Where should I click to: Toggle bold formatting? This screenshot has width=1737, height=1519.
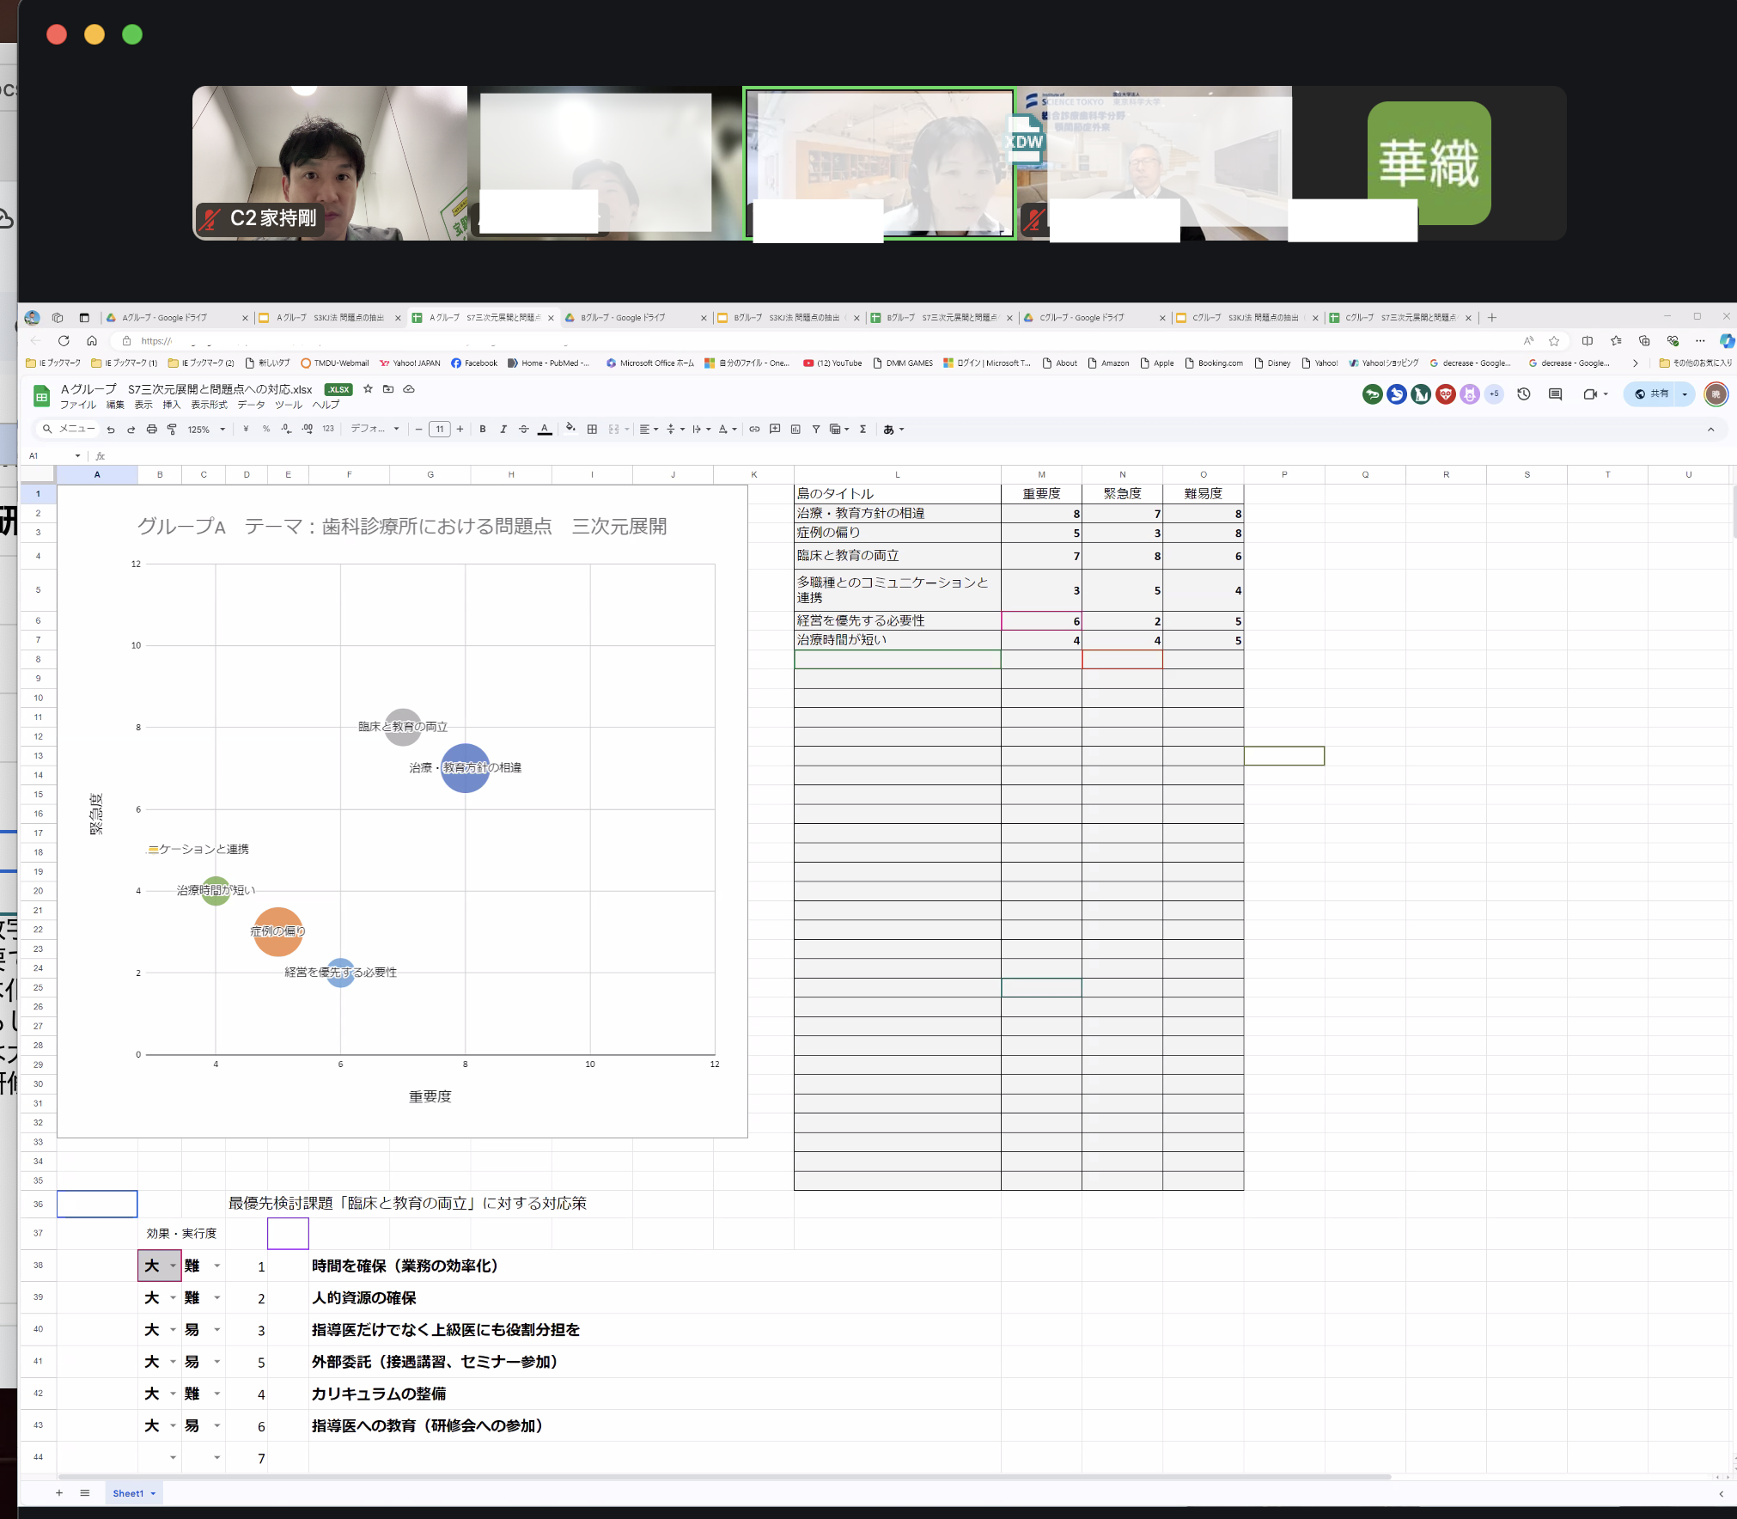click(x=483, y=430)
